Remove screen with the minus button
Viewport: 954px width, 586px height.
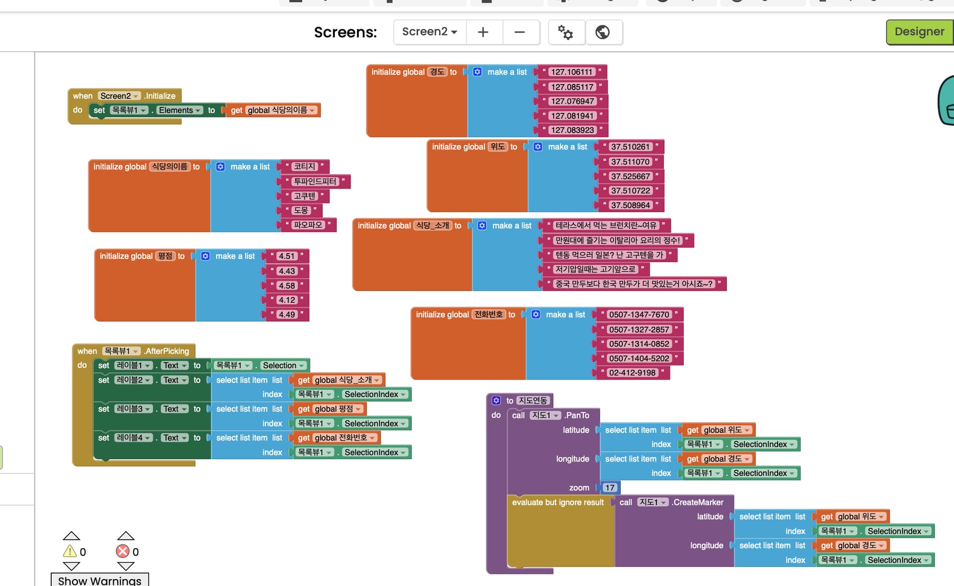pos(520,32)
